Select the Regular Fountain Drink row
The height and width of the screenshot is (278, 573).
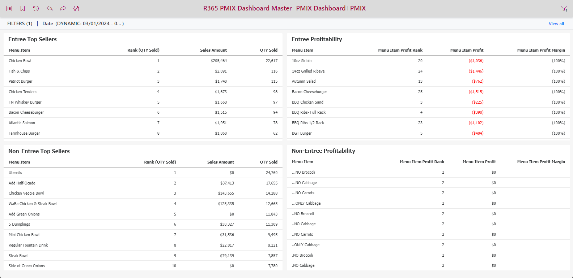pyautogui.click(x=143, y=245)
